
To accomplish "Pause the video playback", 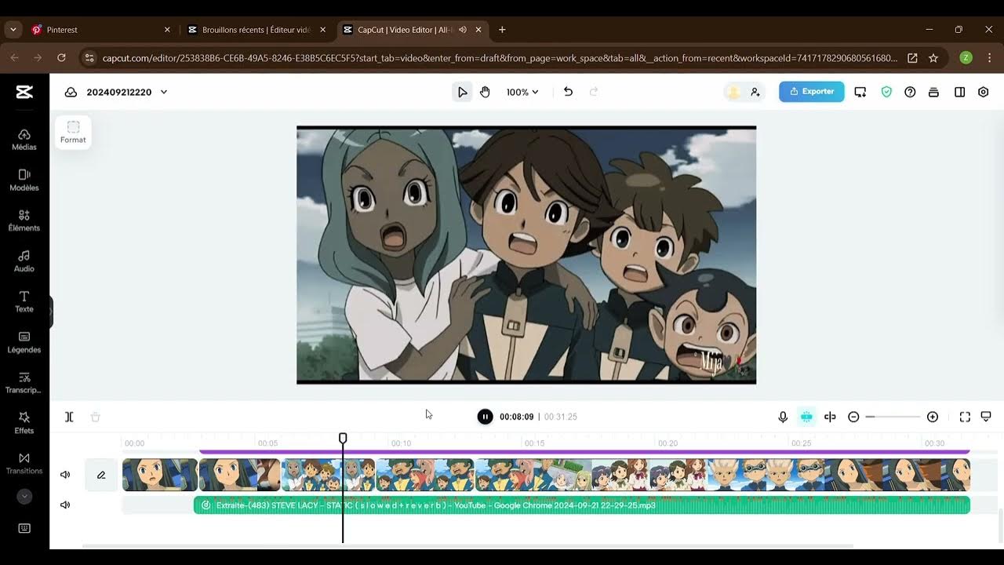I will point(485,417).
